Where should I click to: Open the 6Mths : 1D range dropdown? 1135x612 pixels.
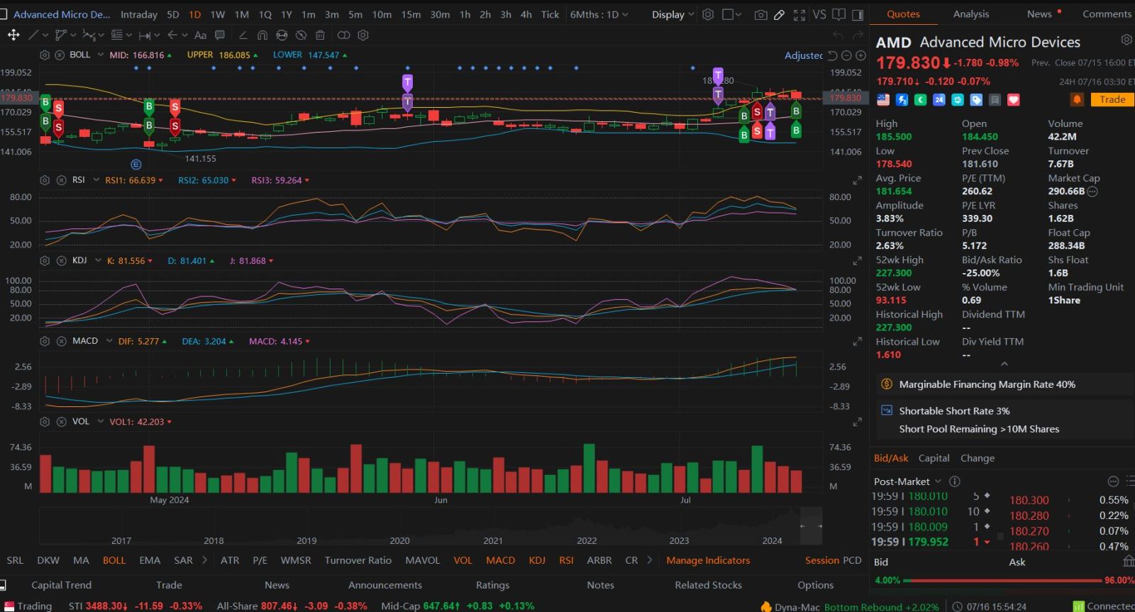coord(599,14)
